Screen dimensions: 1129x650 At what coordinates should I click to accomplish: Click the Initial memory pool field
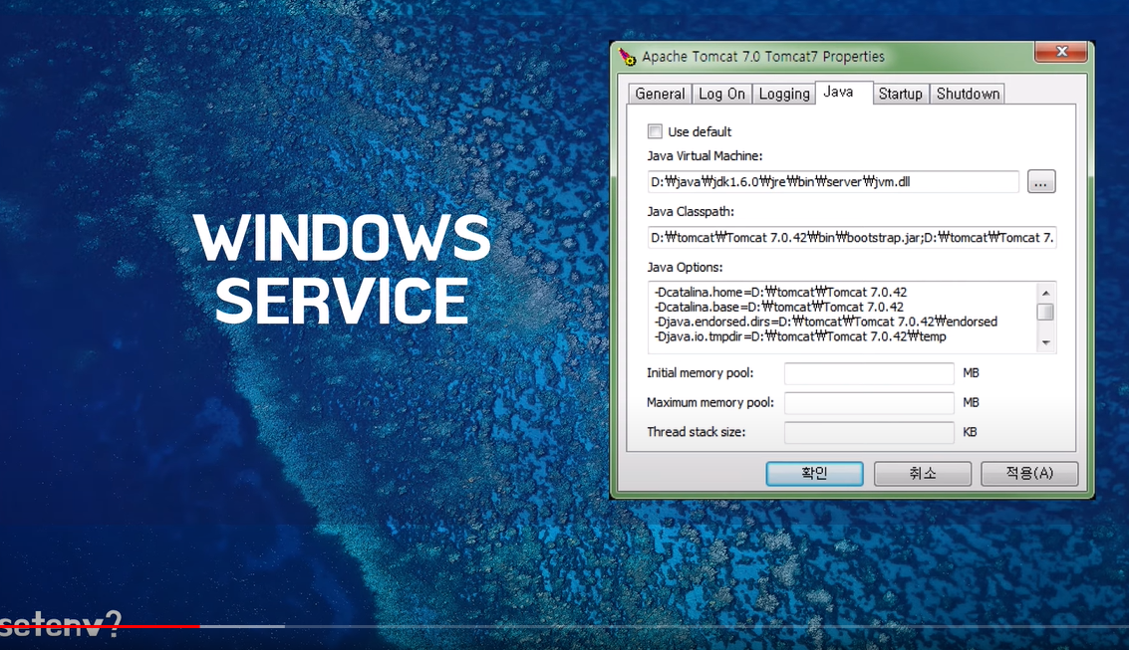pos(869,373)
